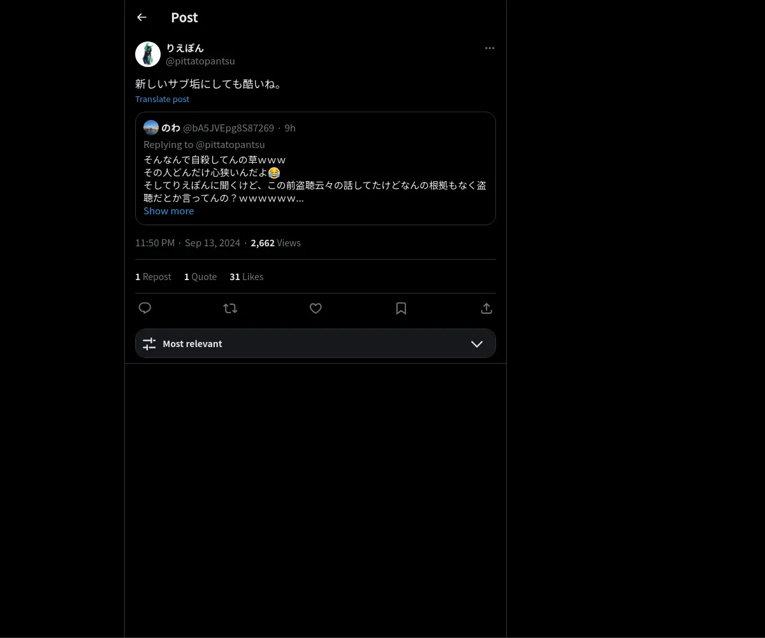Expand quoted post with Show more
This screenshot has width=765, height=638.
tap(168, 211)
